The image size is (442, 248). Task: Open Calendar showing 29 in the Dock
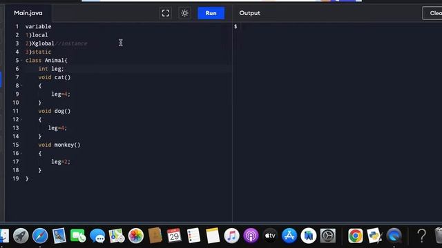click(174, 236)
